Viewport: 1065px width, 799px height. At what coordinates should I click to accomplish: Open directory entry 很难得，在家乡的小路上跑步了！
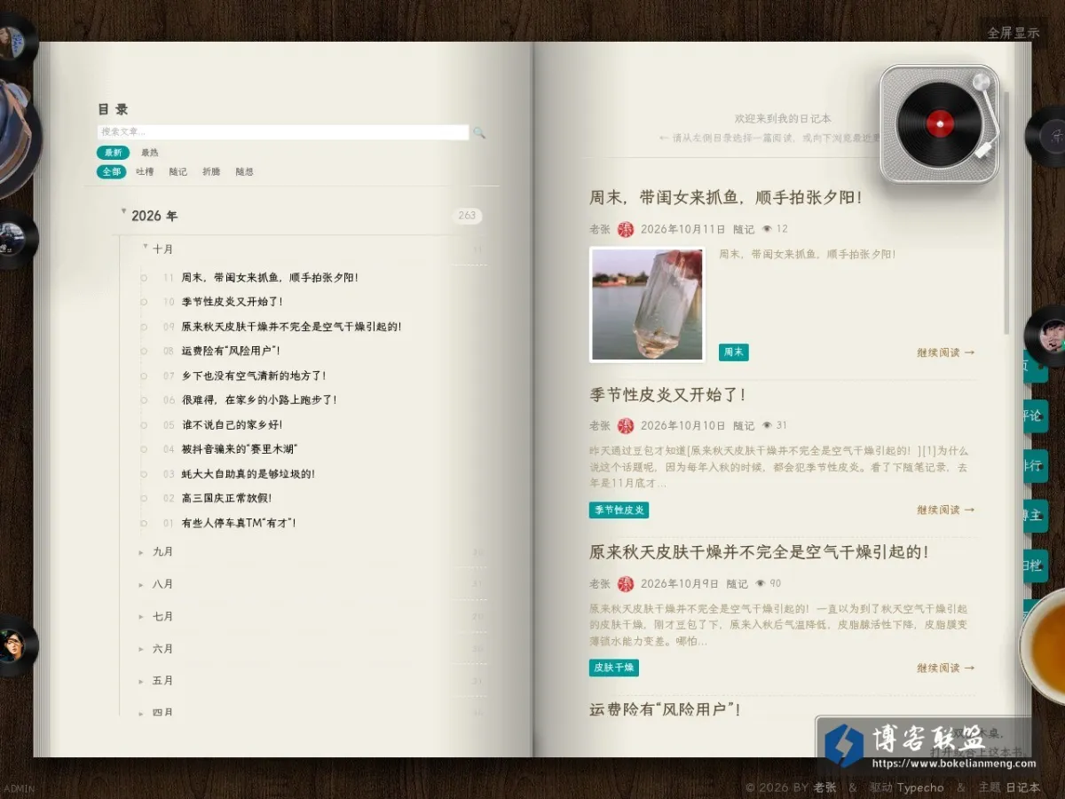[259, 399]
